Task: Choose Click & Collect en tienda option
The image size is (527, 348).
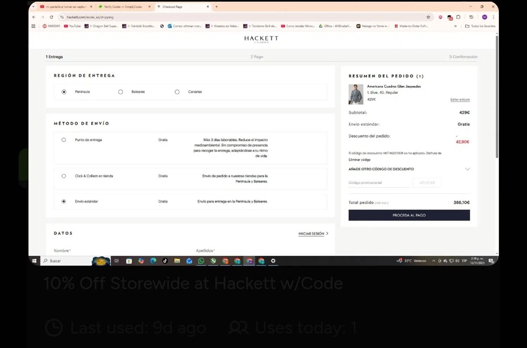Action: coord(64,176)
